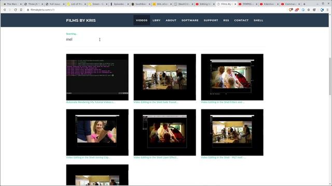Click 'Video Editing in the Shell Joining Clip...' link
The height and width of the screenshot is (186, 332).
tap(88, 157)
